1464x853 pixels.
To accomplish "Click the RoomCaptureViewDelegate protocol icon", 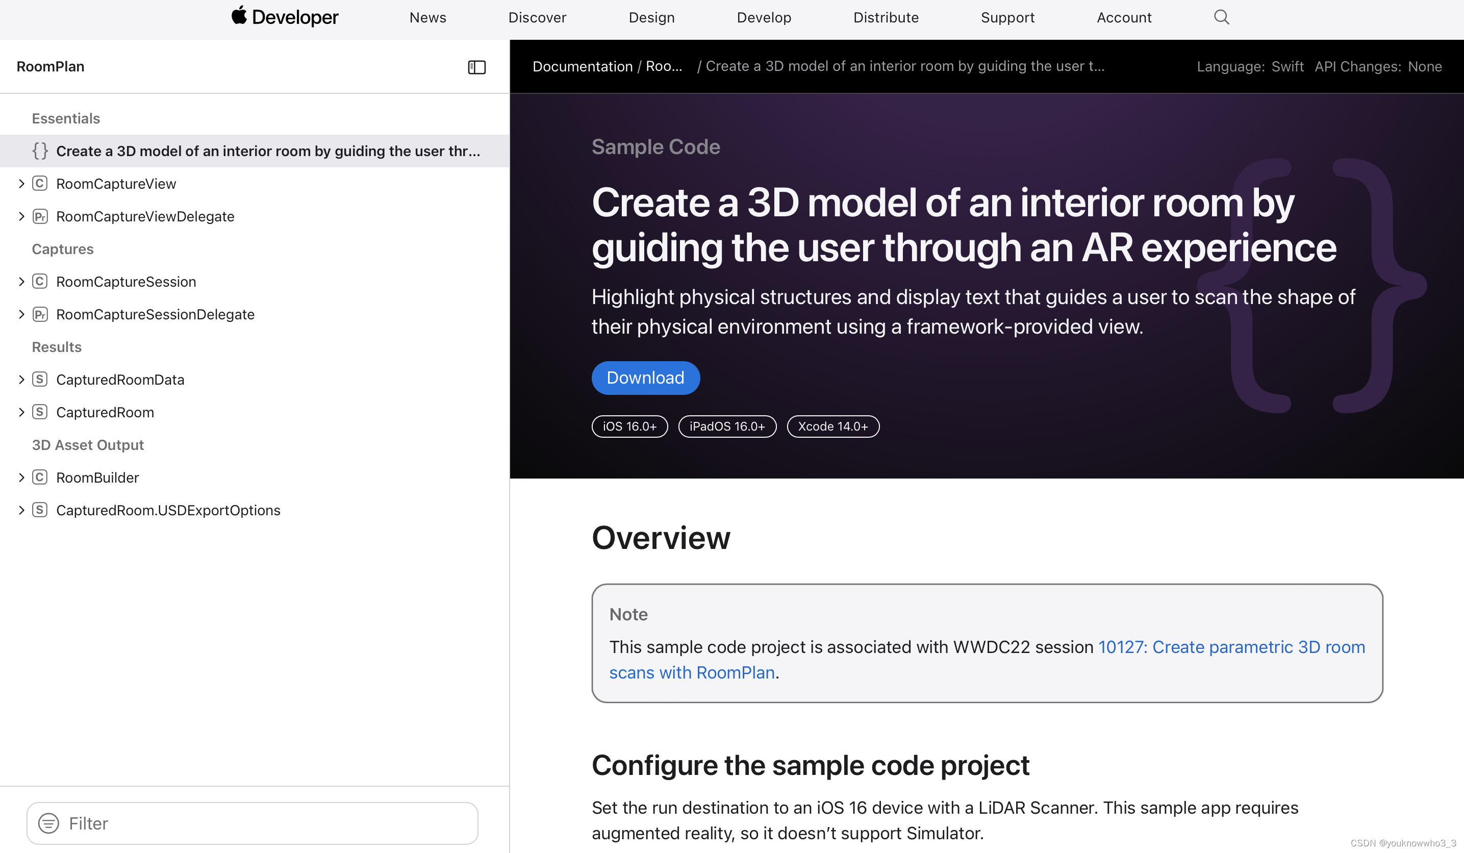I will (x=39, y=216).
